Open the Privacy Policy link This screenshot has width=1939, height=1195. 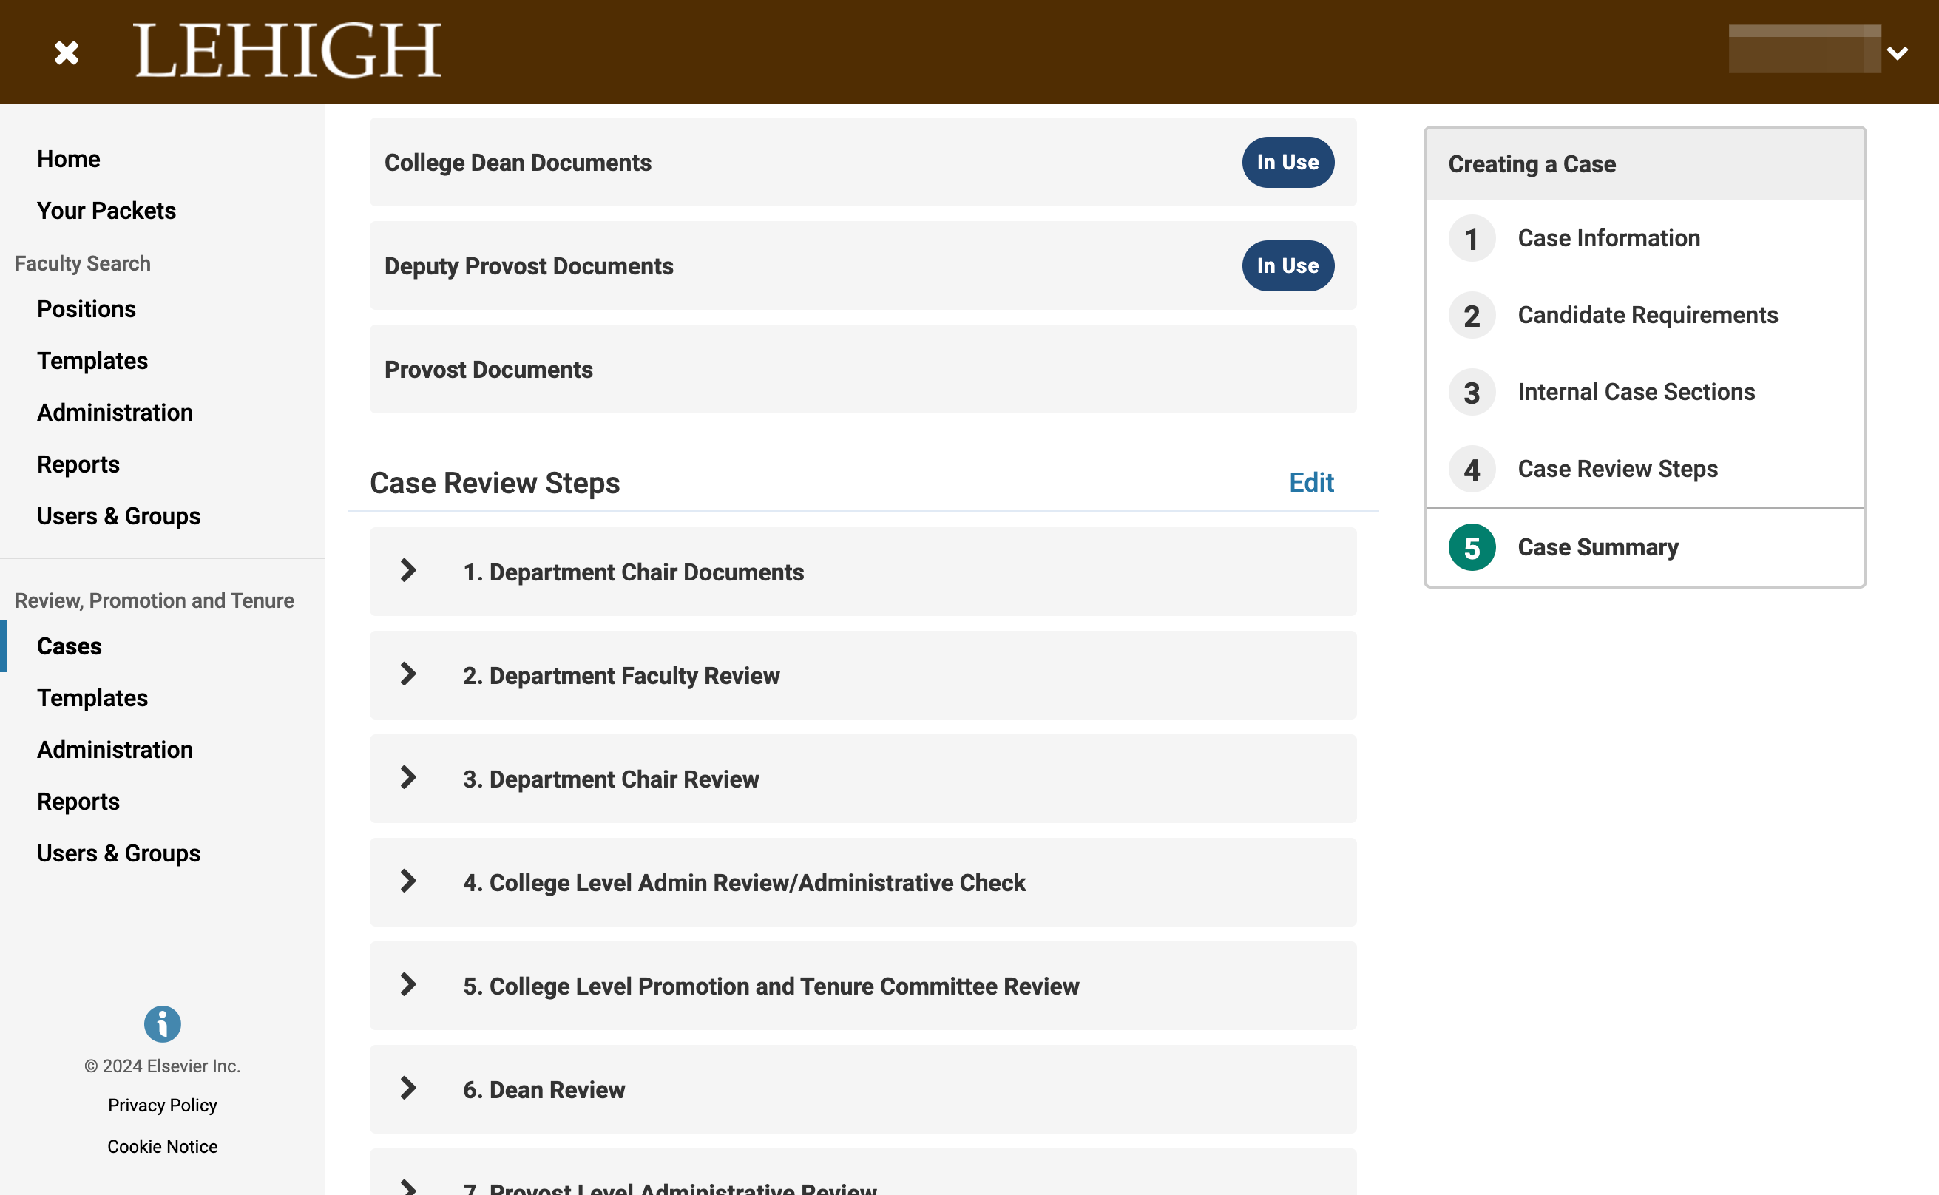162,1105
